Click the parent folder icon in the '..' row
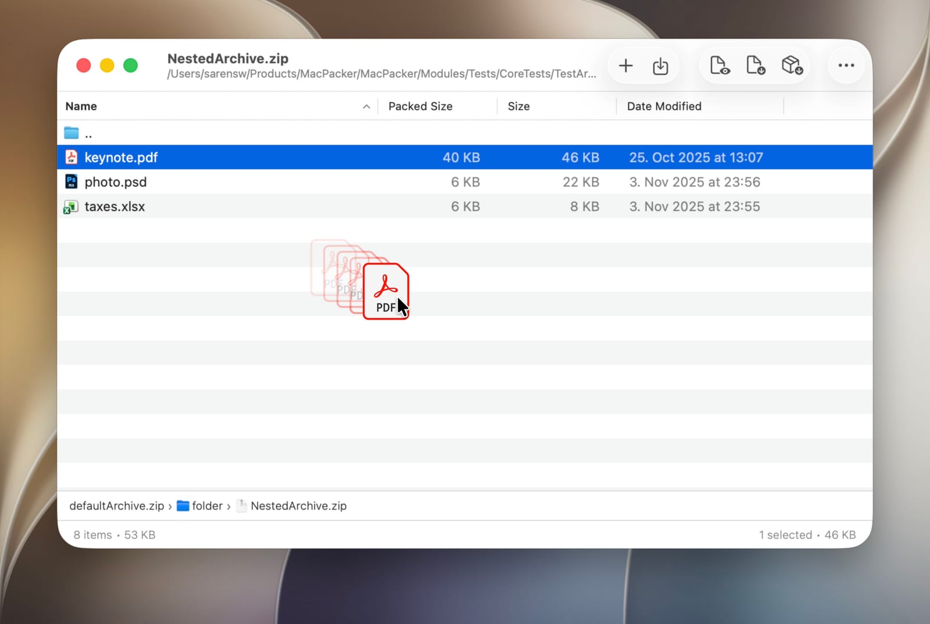 tap(71, 133)
